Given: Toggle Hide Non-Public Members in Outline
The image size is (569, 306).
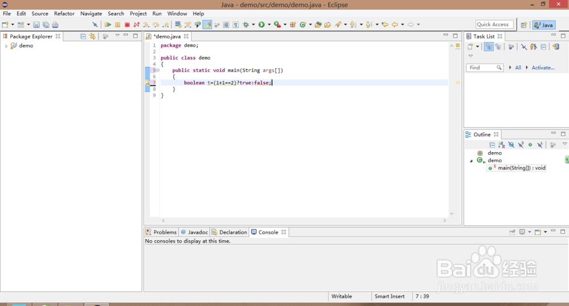Looking at the screenshot, I should 530,145.
